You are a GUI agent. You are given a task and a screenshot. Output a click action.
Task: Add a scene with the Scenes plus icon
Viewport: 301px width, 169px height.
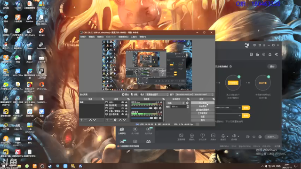point(81,120)
